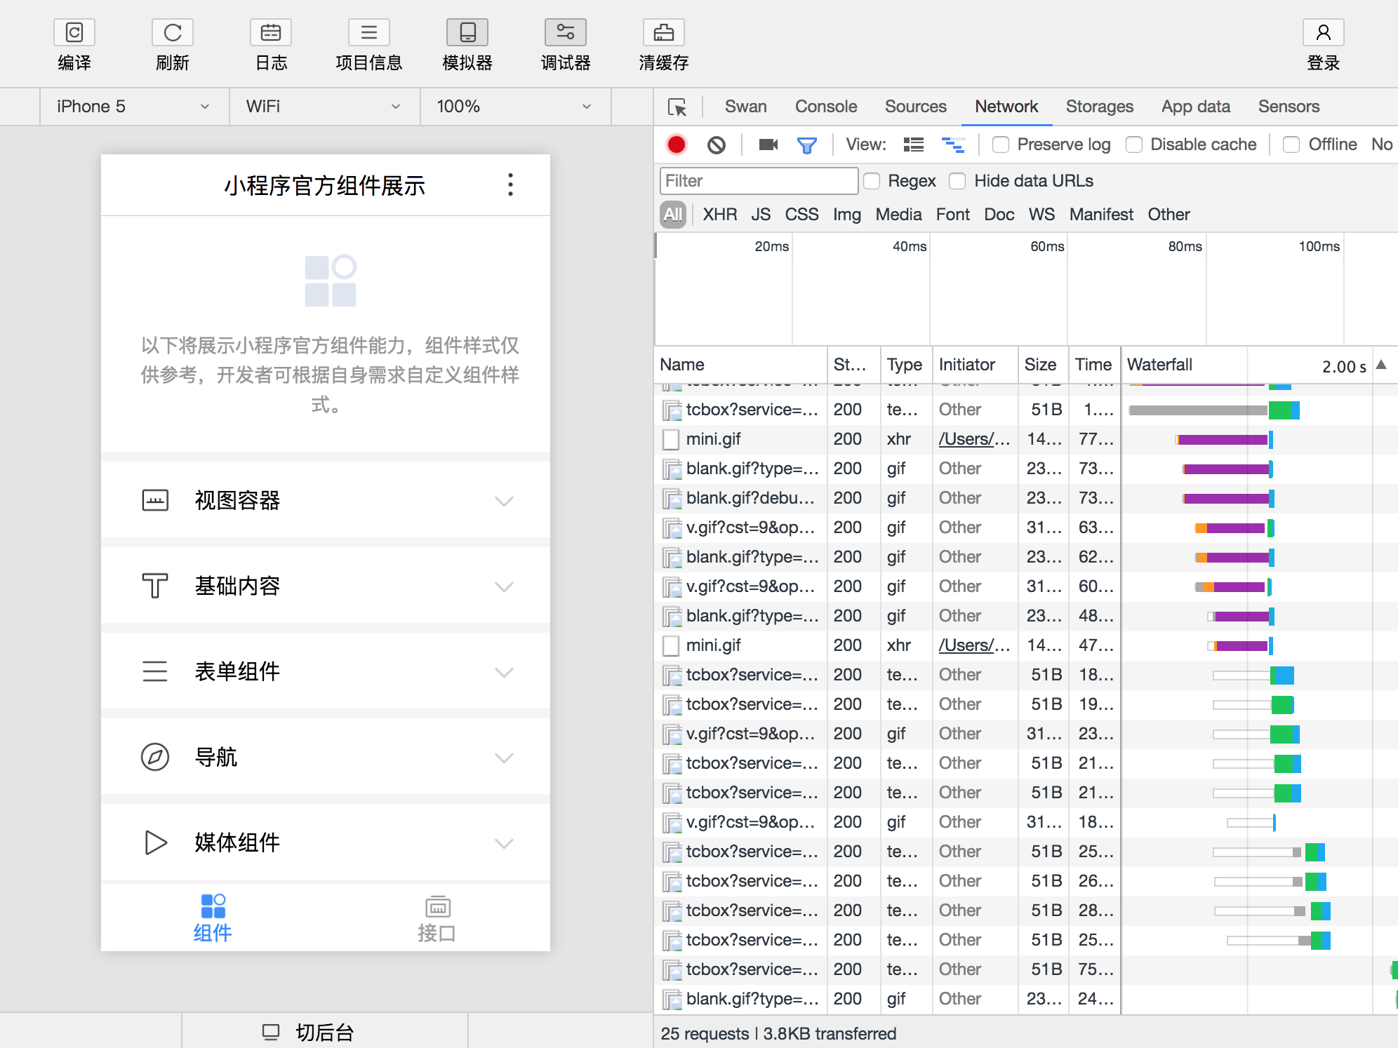1398x1048 pixels.
Task: Click the capture screenshots camera icon
Action: pos(768,145)
